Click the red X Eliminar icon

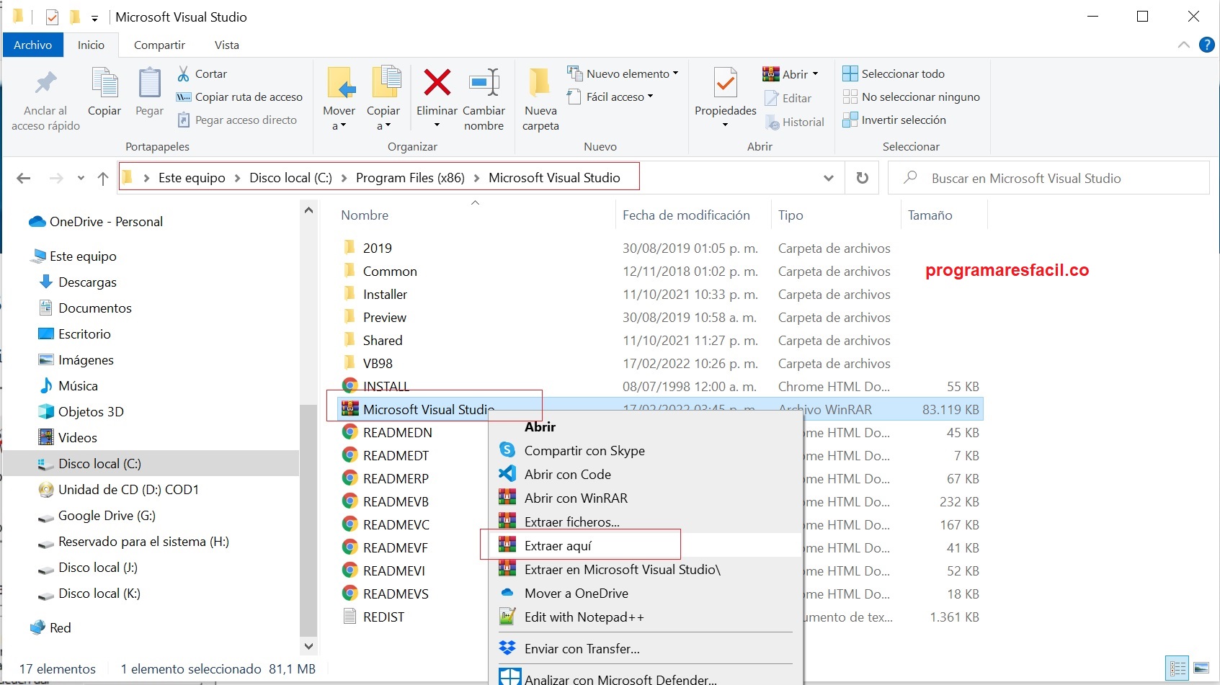point(437,84)
